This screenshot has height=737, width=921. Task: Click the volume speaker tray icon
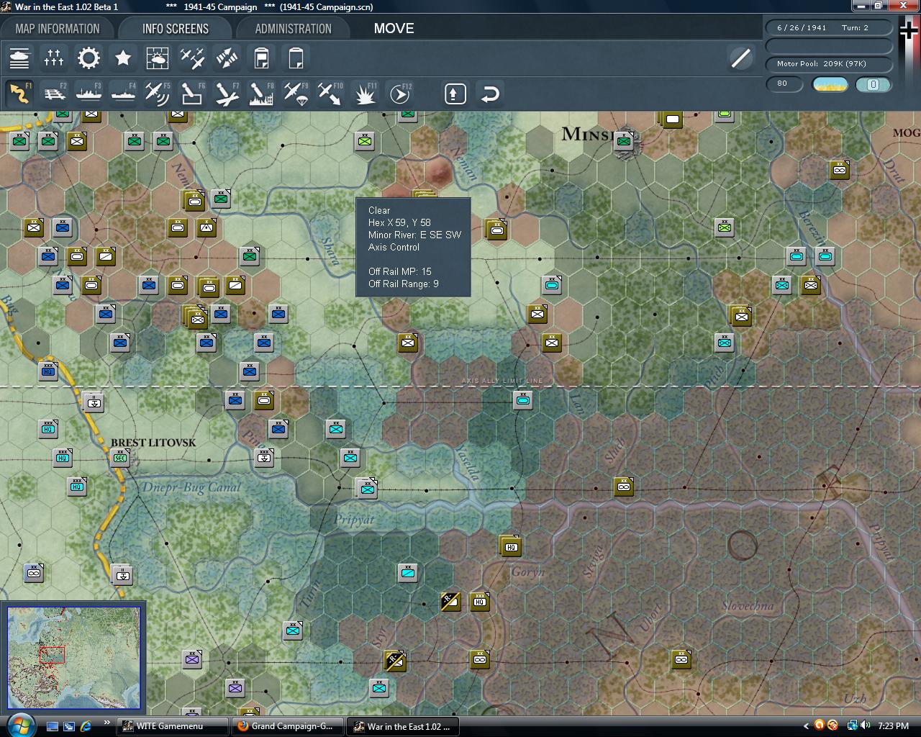[865, 725]
